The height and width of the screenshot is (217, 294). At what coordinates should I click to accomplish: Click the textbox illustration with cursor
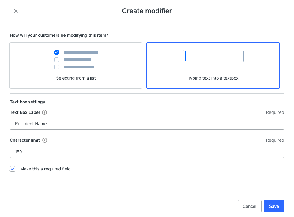click(213, 56)
